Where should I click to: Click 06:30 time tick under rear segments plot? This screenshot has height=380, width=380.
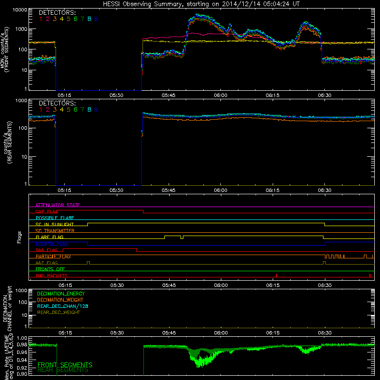[325, 190]
